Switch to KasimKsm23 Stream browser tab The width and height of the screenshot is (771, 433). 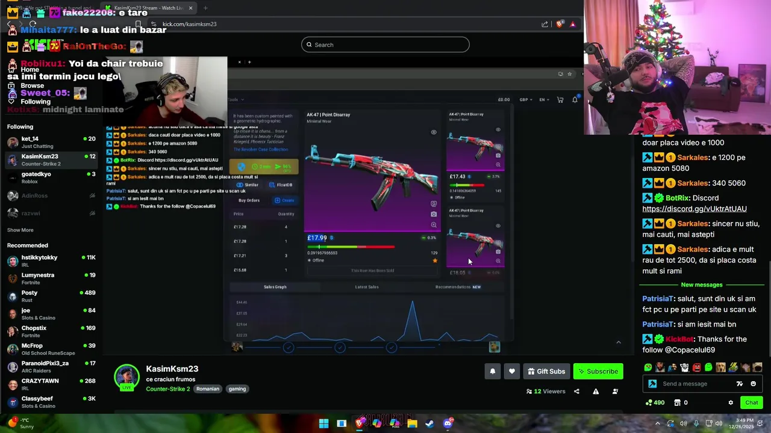pos(149,8)
